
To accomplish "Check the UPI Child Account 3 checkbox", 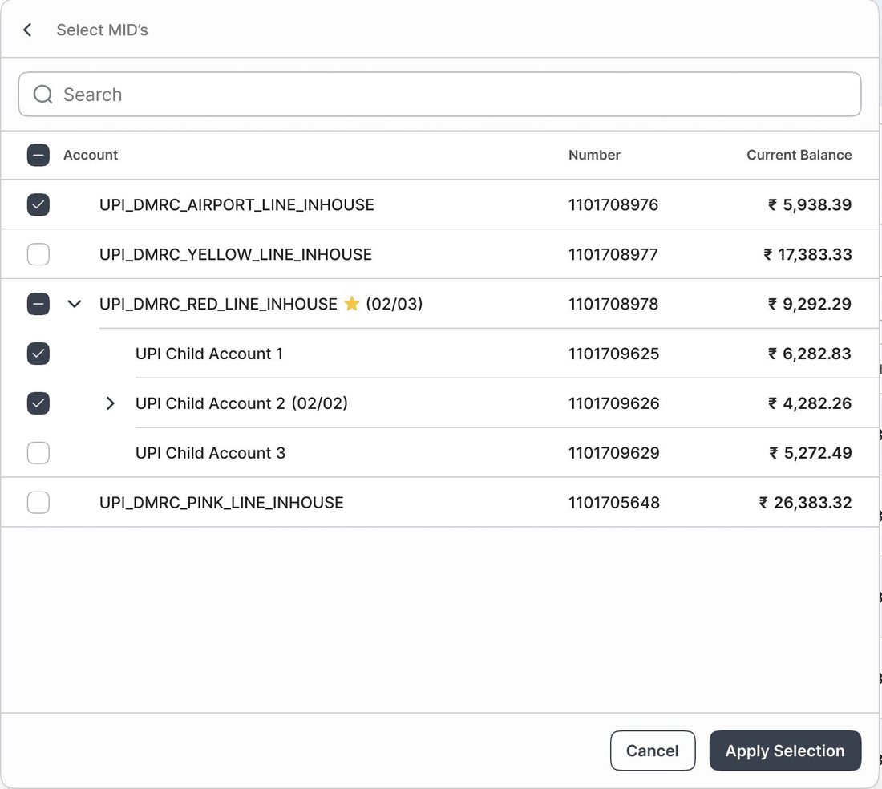I will (38, 453).
